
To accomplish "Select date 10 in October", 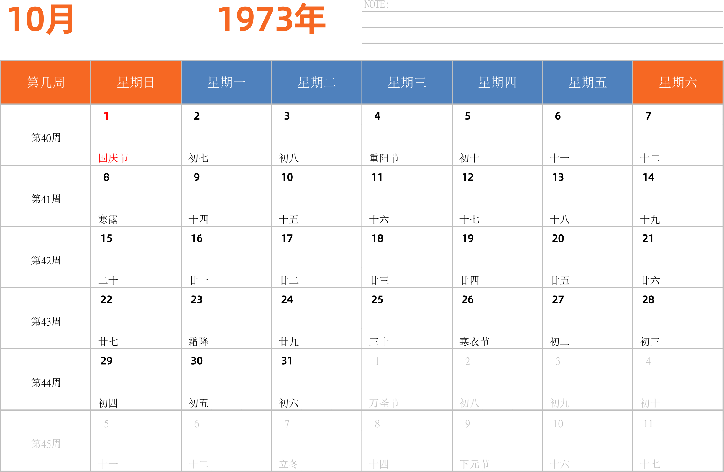I will tap(287, 177).
